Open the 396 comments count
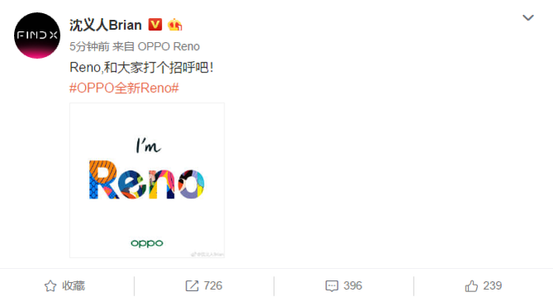This screenshot has height=297, width=553. pos(352,285)
